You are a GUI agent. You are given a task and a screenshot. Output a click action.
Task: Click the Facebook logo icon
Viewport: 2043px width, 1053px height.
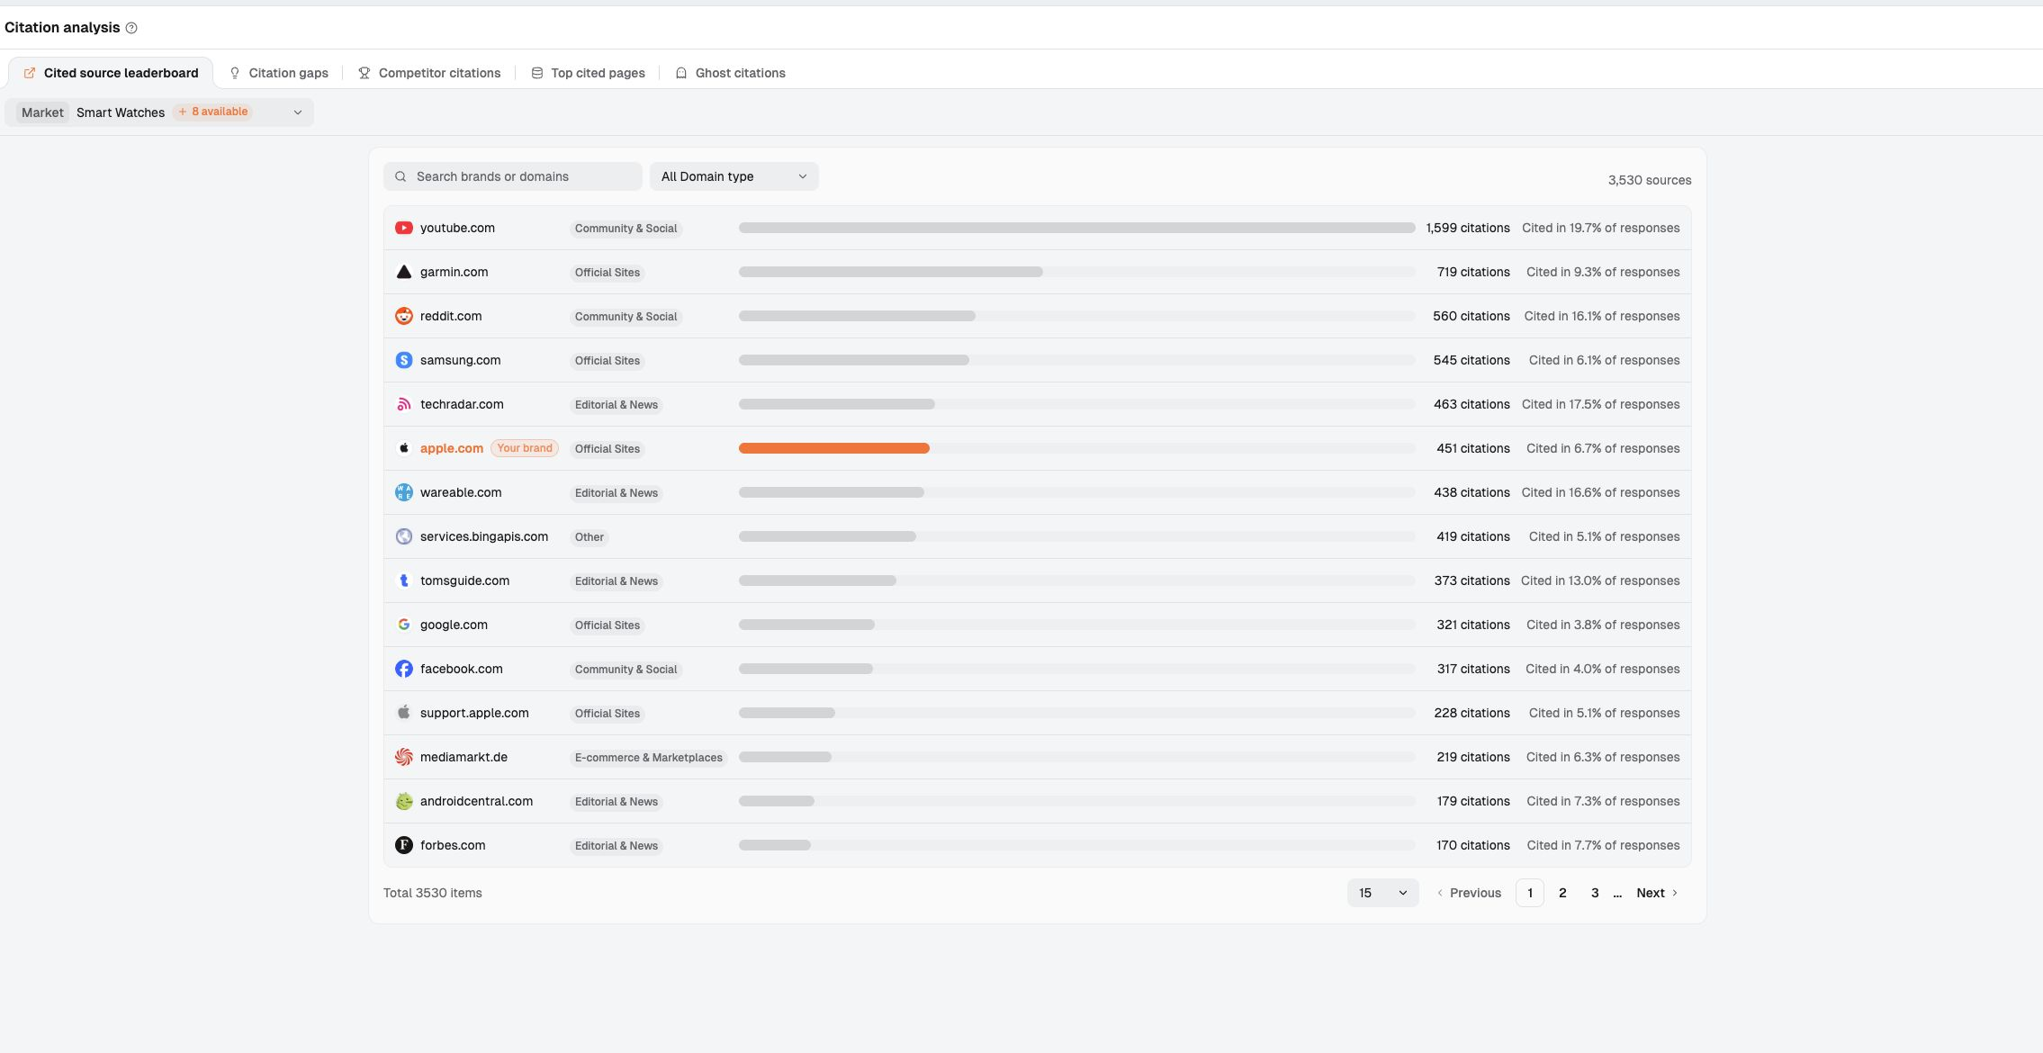click(404, 669)
